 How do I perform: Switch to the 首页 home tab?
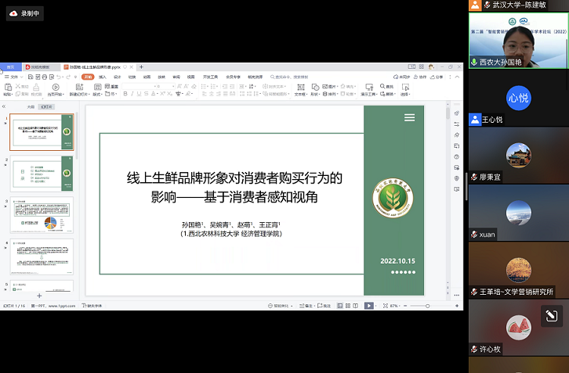pyautogui.click(x=11, y=67)
